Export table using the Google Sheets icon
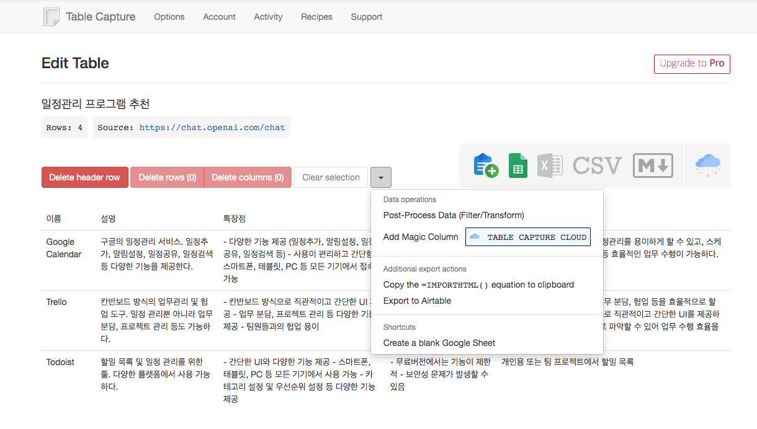The image size is (757, 429). (x=518, y=166)
